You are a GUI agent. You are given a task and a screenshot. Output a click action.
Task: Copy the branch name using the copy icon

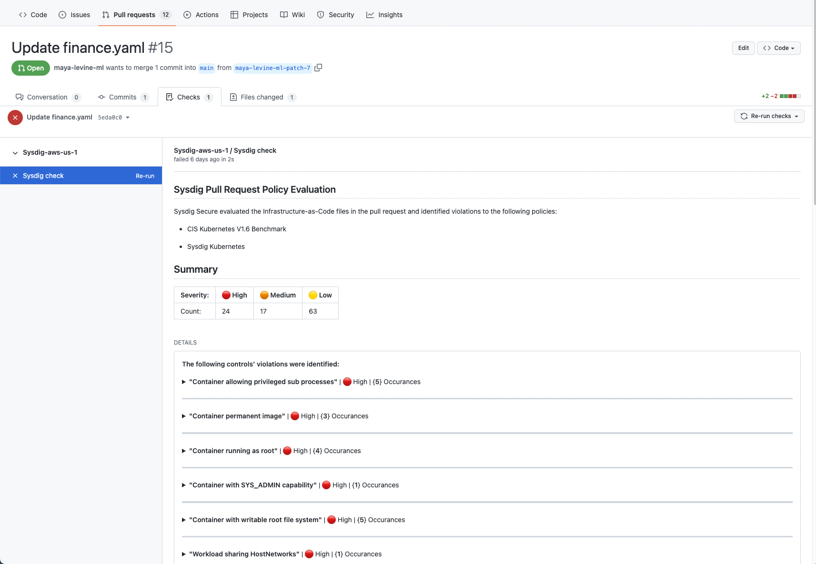pyautogui.click(x=318, y=68)
